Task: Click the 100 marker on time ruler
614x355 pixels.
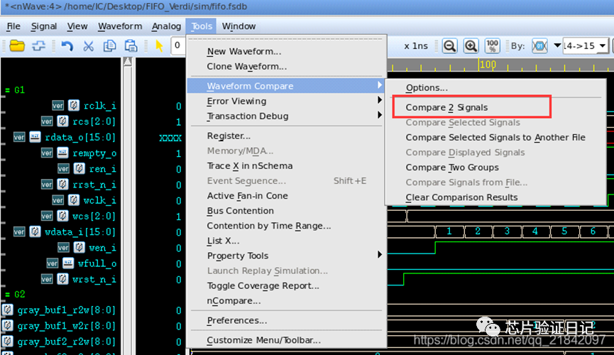Action: (x=488, y=65)
